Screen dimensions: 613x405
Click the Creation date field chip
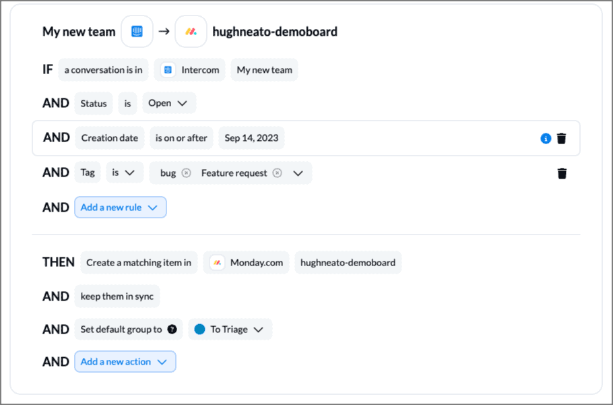[x=109, y=137]
